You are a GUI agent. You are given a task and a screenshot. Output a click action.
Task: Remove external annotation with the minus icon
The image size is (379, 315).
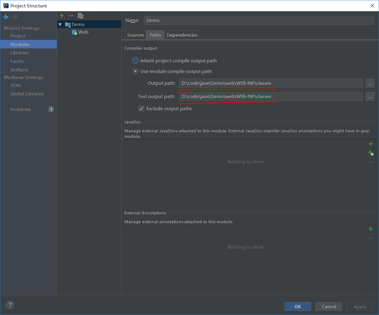(371, 238)
